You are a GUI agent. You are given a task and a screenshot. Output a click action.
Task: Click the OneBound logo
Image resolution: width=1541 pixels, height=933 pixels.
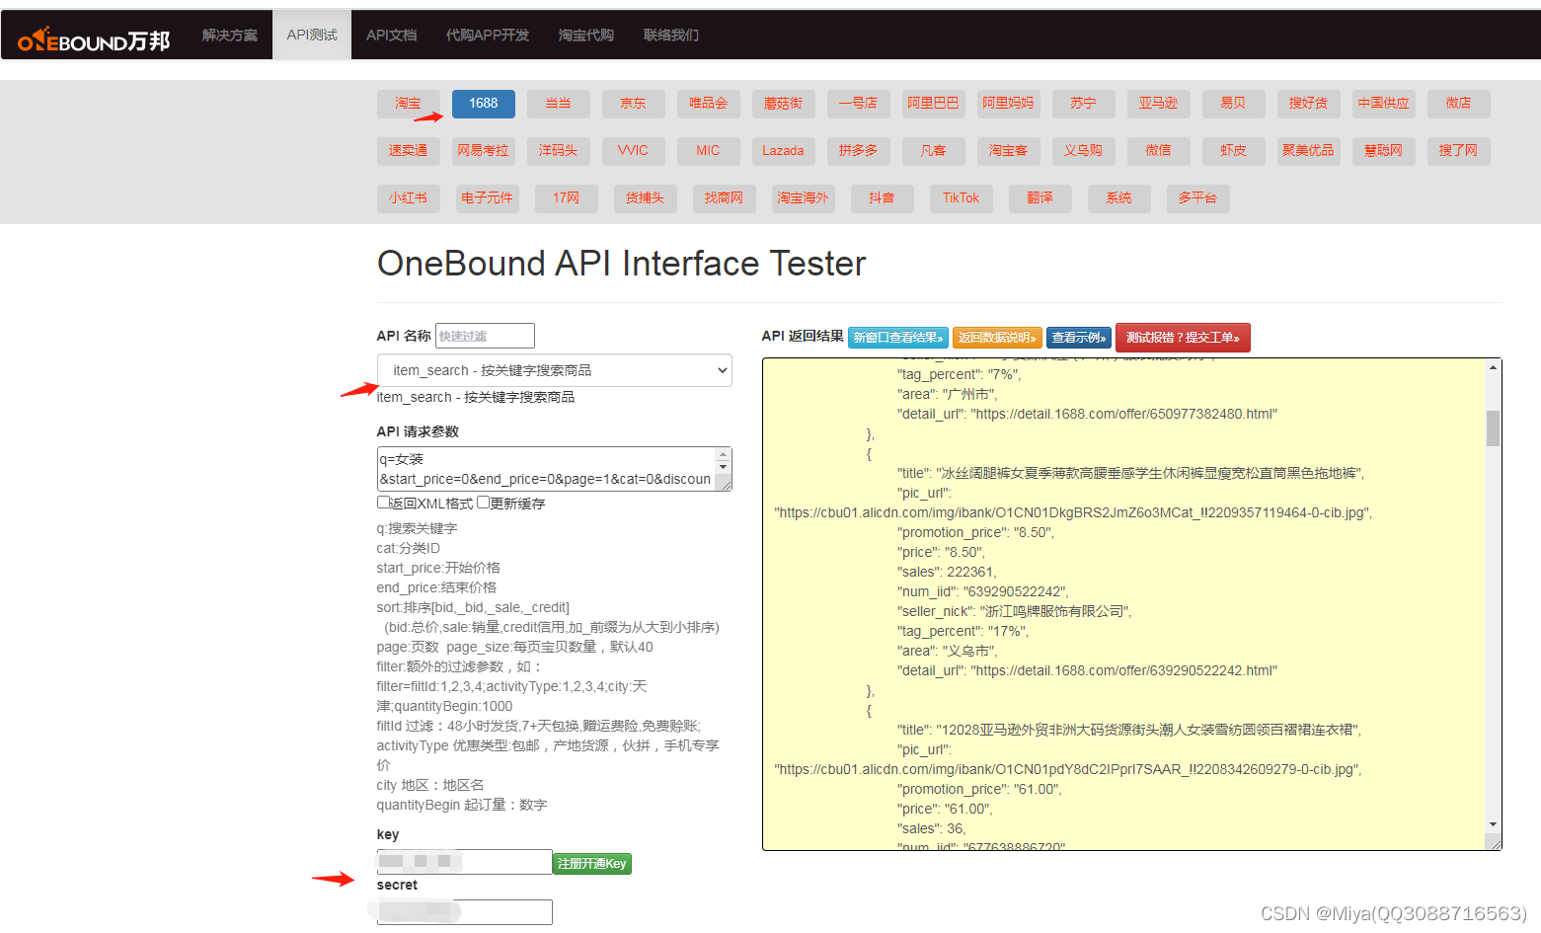[x=94, y=39]
